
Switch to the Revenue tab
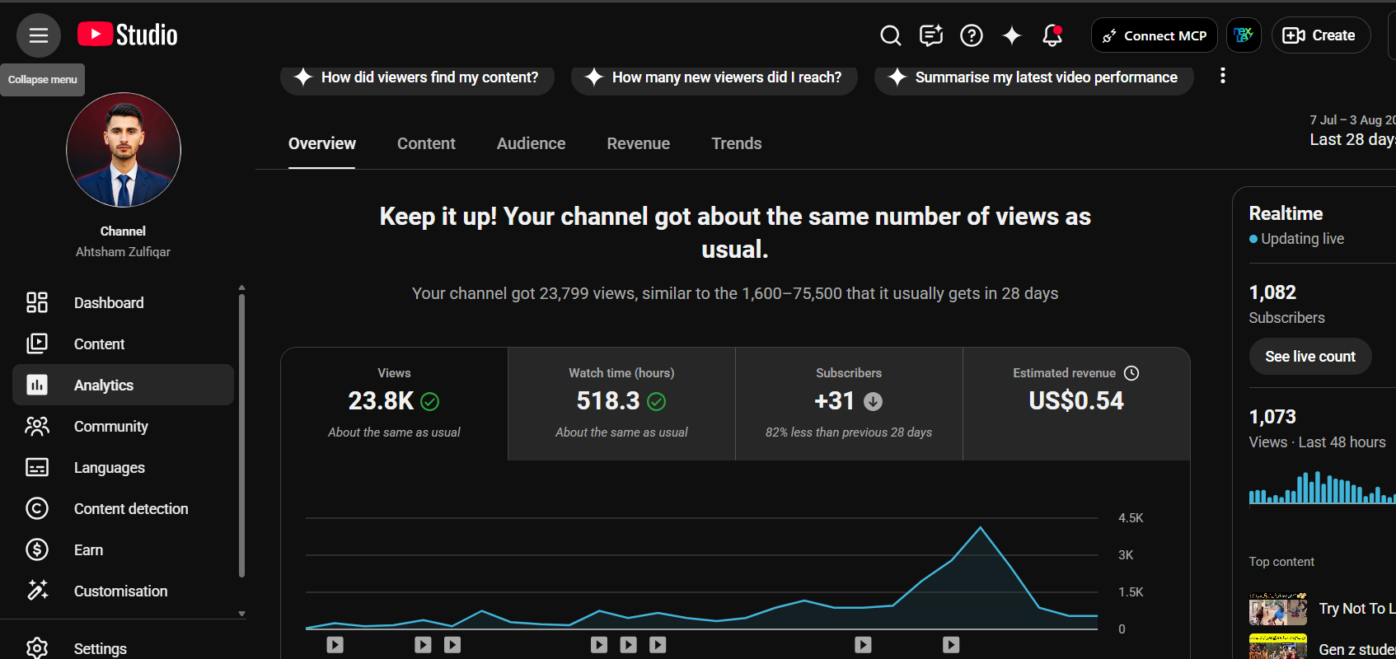coord(639,143)
